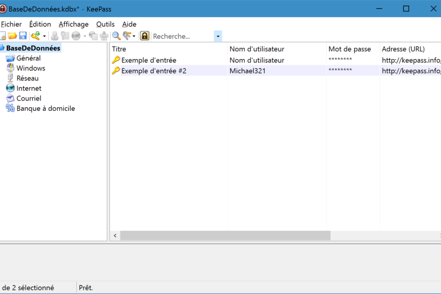
Task: Click the Perform auto-type toolbar icon
Action: point(104,36)
